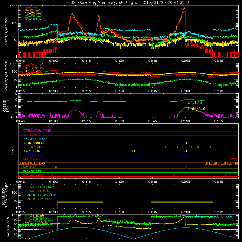242x242 pixels.
Task: Click the 01:30 tick label under the top panel
Action: click(119, 61)
